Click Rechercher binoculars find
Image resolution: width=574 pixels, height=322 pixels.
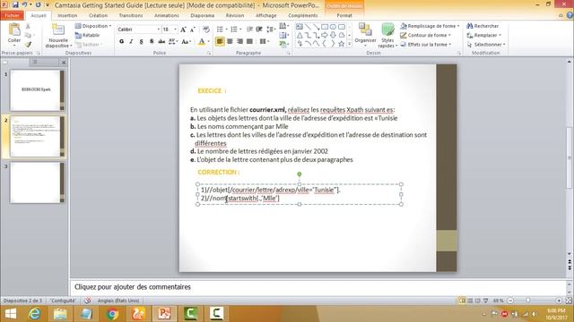coord(483,26)
